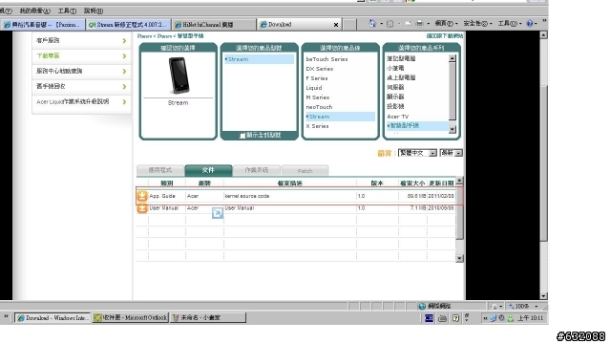Screen dimensions: 611x344
Task: Click down arrow of file table scrollbar
Action: click(x=459, y=258)
